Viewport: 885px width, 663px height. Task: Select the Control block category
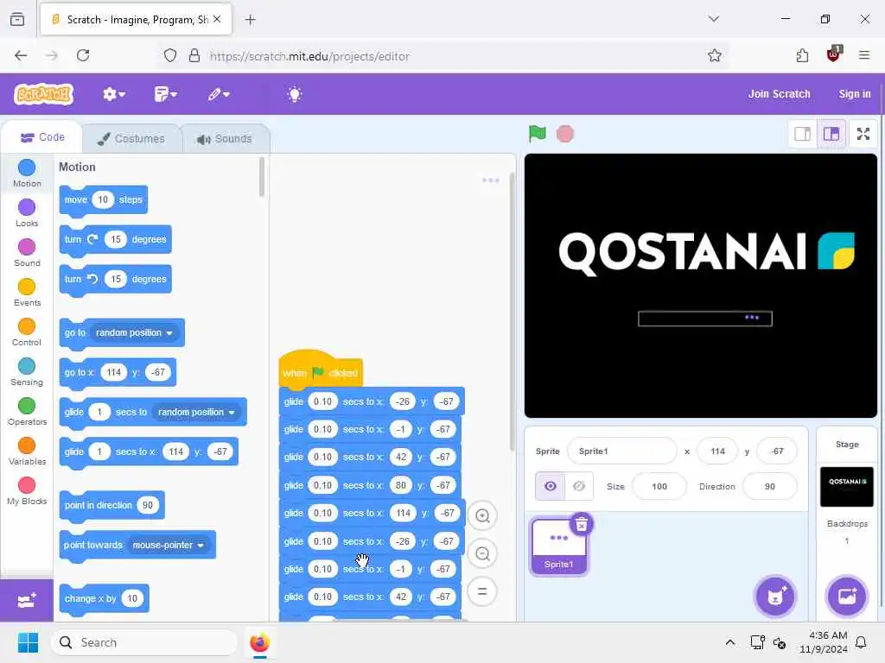pyautogui.click(x=27, y=332)
